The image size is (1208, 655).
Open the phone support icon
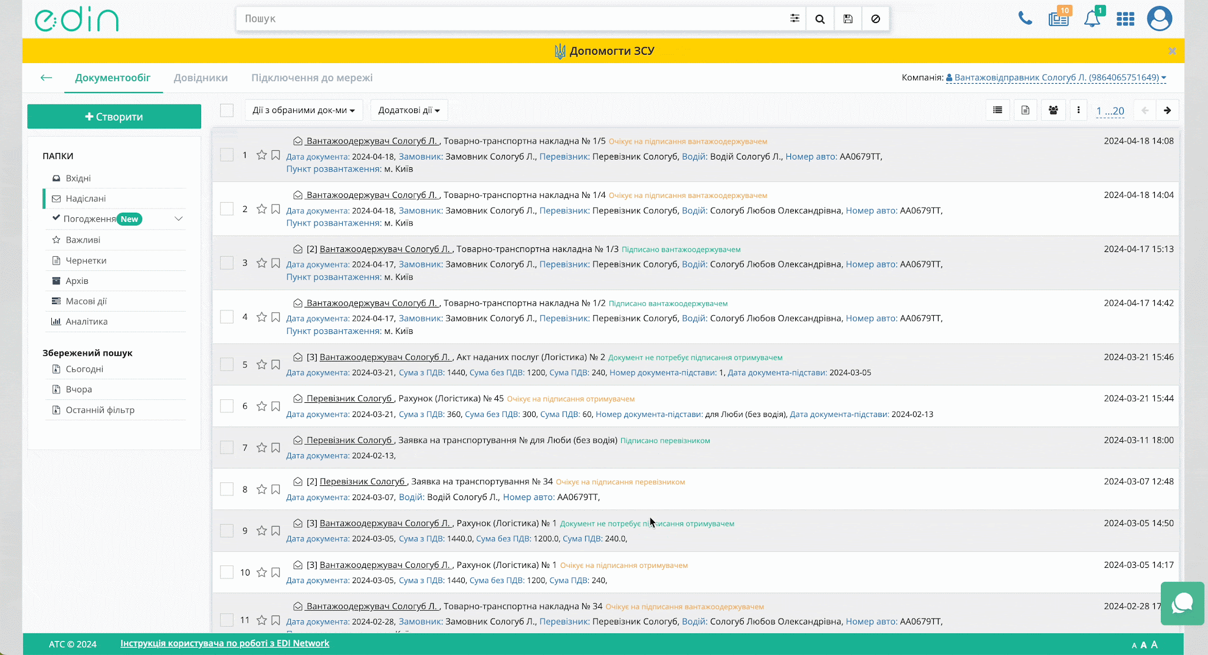point(1025,18)
